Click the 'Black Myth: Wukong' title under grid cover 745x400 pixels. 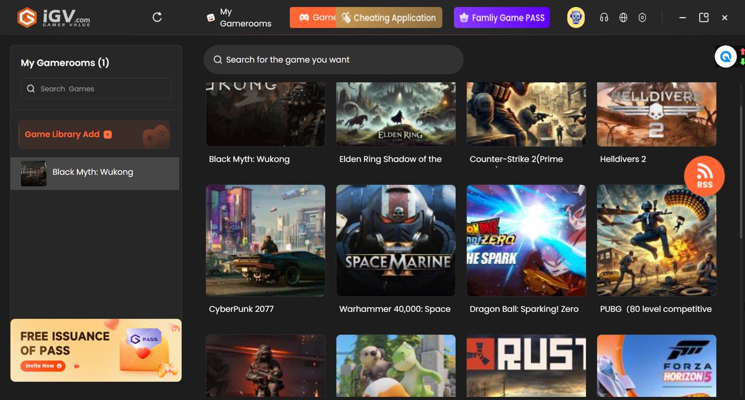[249, 159]
